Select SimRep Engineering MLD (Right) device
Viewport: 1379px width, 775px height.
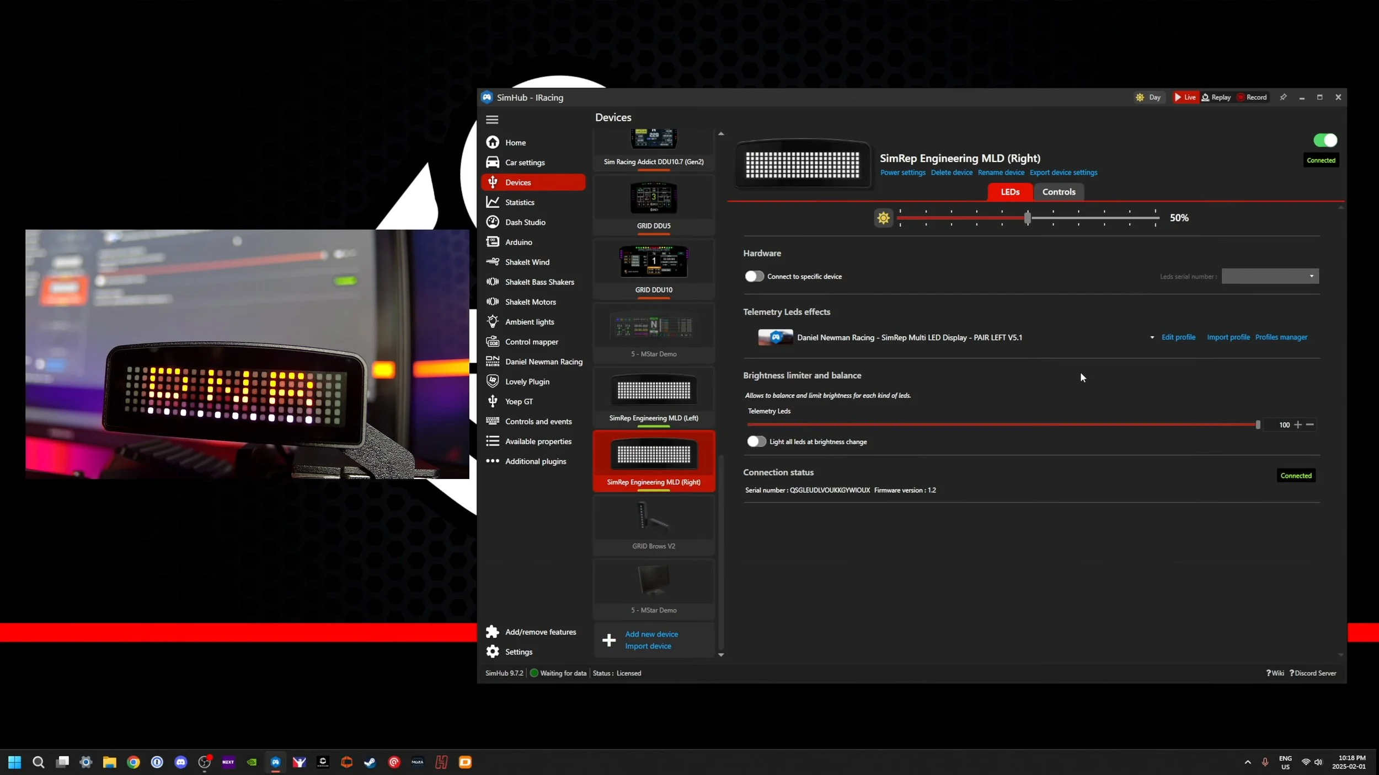pos(654,461)
